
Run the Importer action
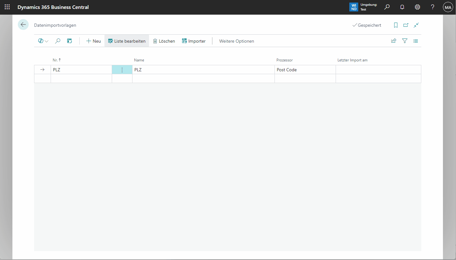[x=194, y=41]
